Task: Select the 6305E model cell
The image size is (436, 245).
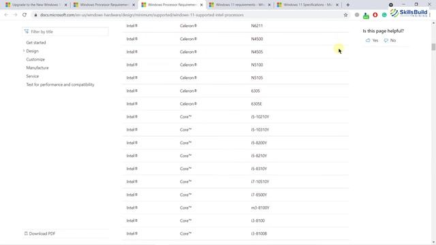Action: click(x=256, y=104)
